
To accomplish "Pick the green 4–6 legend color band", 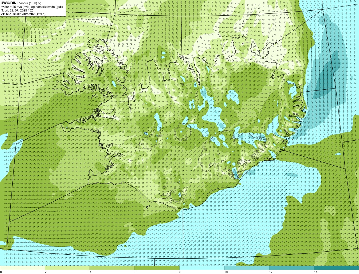I will click(x=112, y=268).
